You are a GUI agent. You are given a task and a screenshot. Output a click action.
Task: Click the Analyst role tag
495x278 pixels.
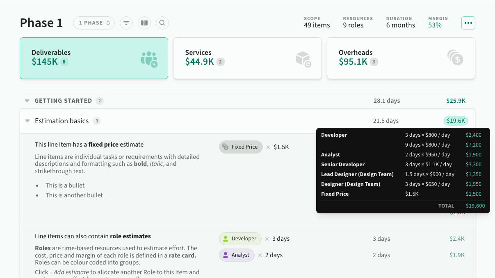coord(237,255)
